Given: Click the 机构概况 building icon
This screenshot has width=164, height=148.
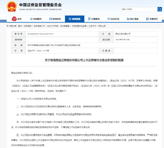Looking at the screenshot, I should pos(31,19).
